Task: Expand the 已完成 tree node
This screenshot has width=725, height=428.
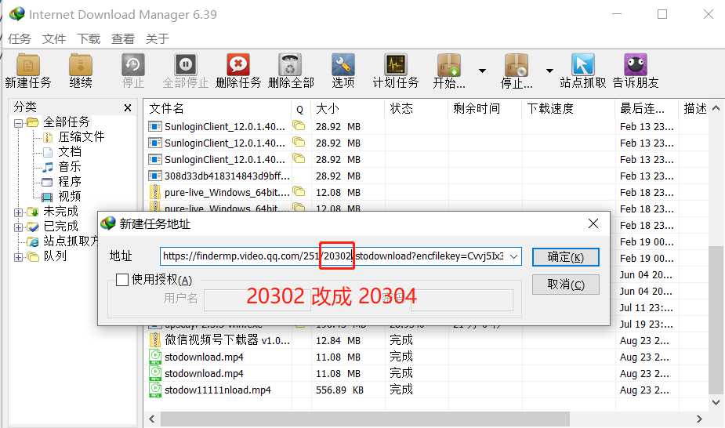Action: tap(18, 227)
